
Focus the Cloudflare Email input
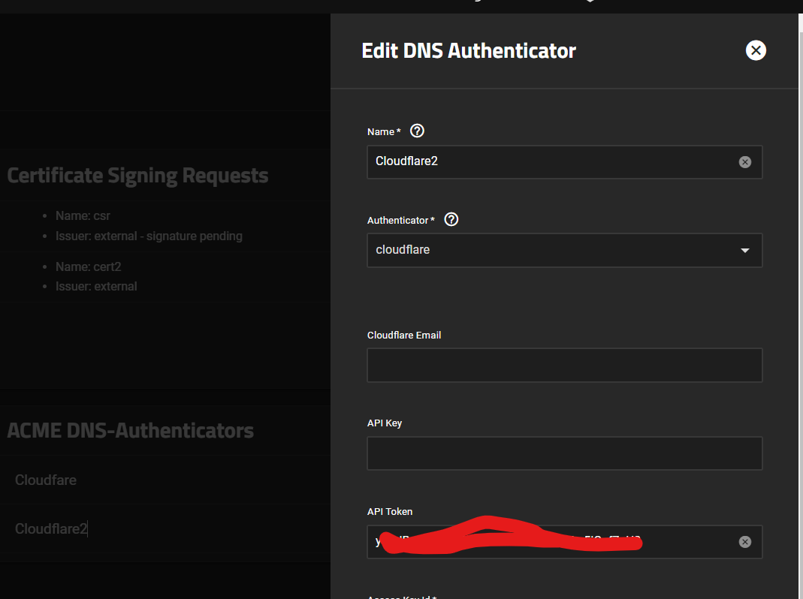[563, 365]
